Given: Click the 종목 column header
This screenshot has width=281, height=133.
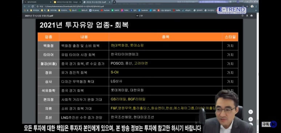Looking at the screenshot, I should pyautogui.click(x=165, y=37).
